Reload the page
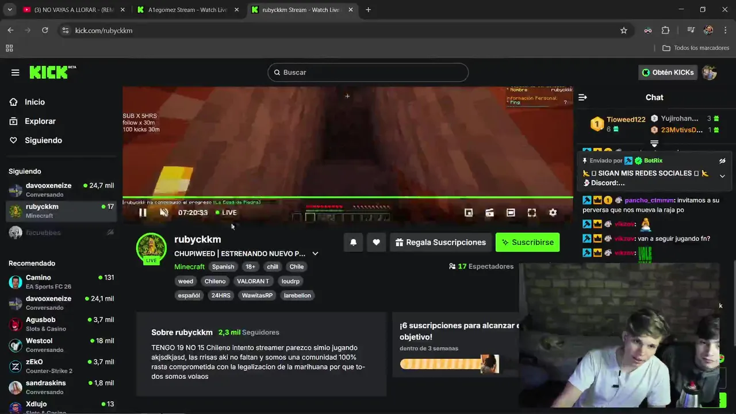736x414 pixels. coord(45,30)
